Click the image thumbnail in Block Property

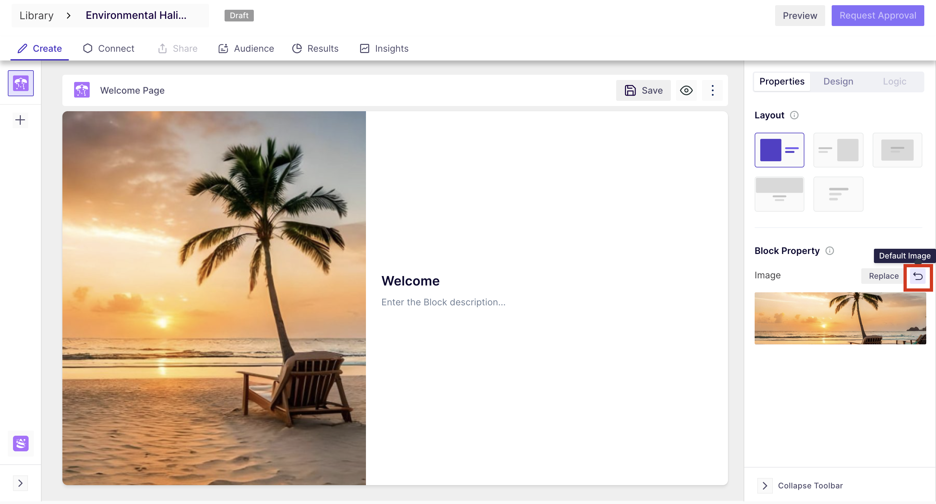point(840,319)
